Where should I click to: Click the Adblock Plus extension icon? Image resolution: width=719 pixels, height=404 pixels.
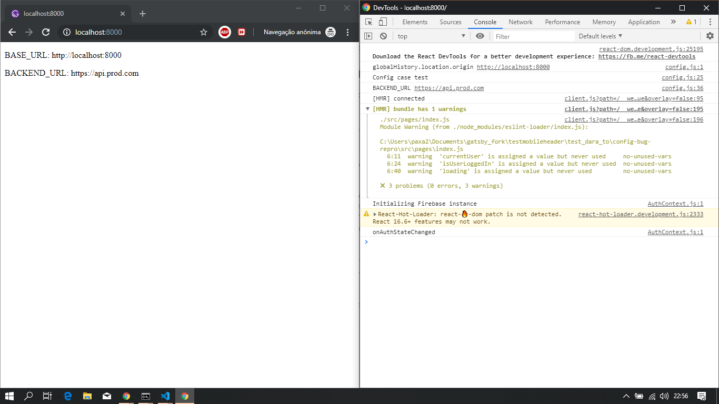[225, 32]
